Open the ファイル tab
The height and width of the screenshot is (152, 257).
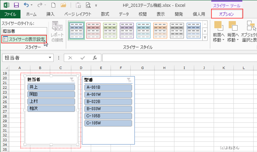[10, 14]
